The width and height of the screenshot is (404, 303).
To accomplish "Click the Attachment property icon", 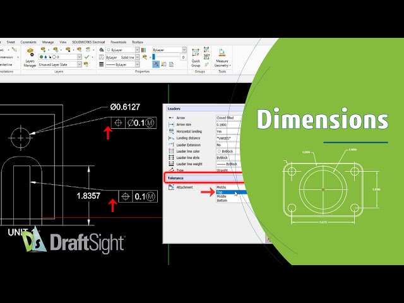I will click(171, 187).
